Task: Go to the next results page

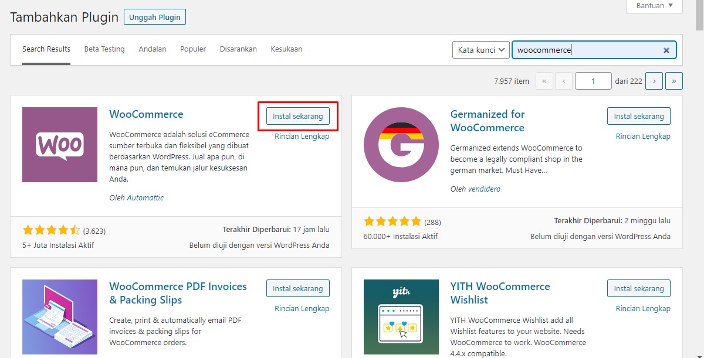Action: click(654, 81)
